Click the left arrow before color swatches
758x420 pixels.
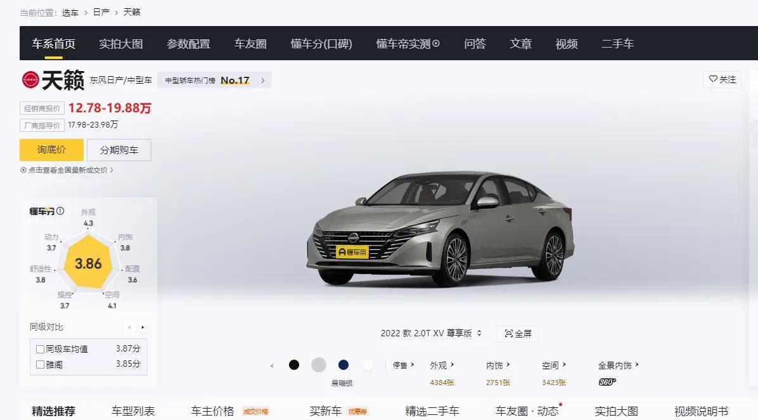[272, 366]
